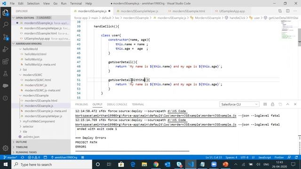Clear the output panel

[265, 104]
